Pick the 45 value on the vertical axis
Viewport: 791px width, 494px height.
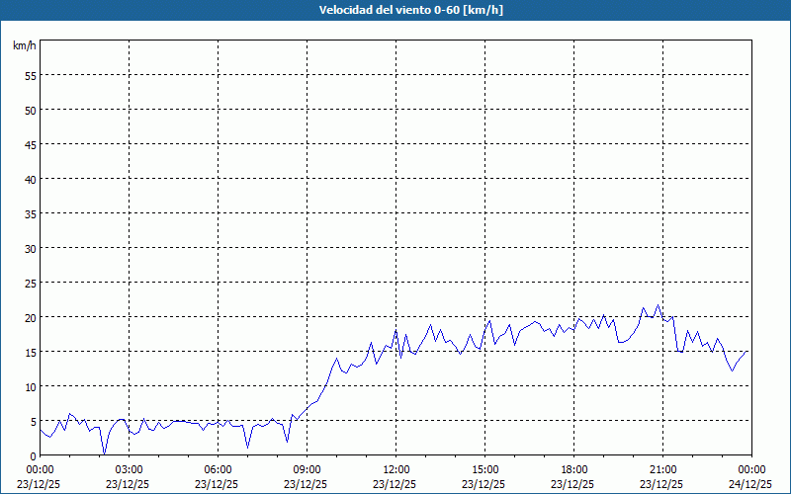tap(30, 144)
